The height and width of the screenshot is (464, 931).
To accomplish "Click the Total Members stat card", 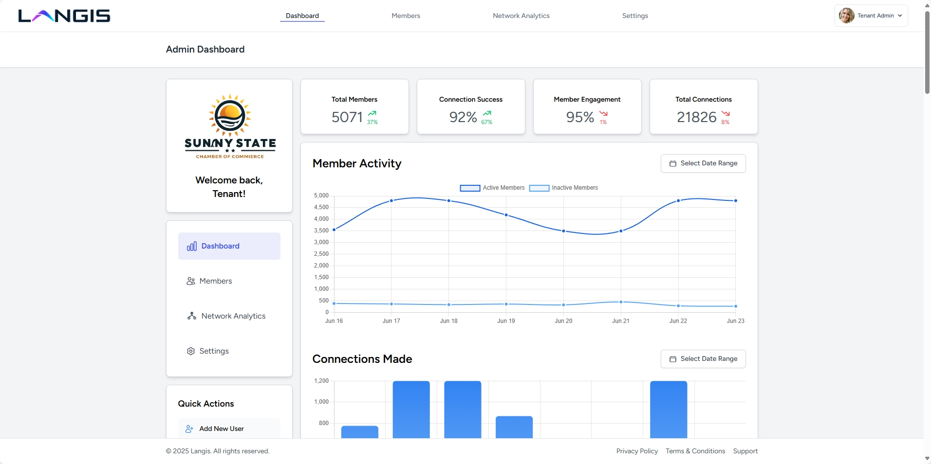I will coord(354,107).
